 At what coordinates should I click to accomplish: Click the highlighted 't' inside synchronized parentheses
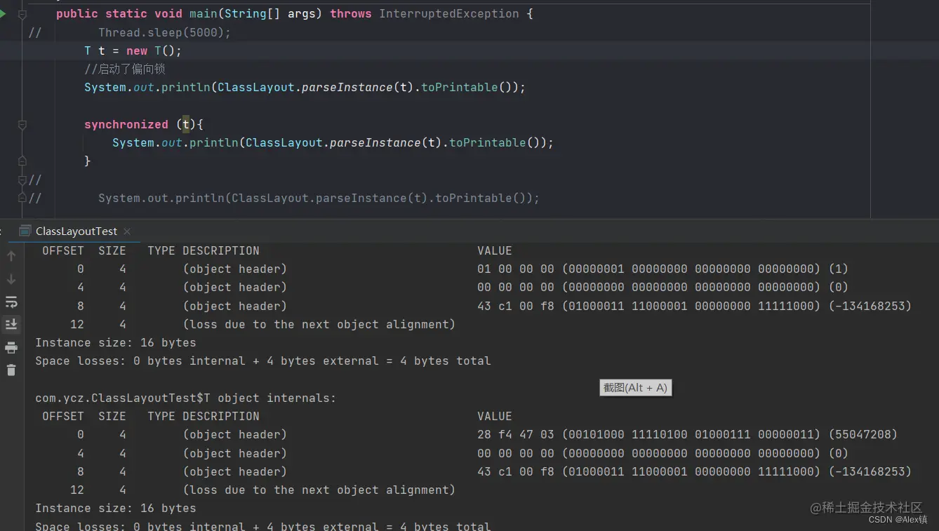point(186,124)
